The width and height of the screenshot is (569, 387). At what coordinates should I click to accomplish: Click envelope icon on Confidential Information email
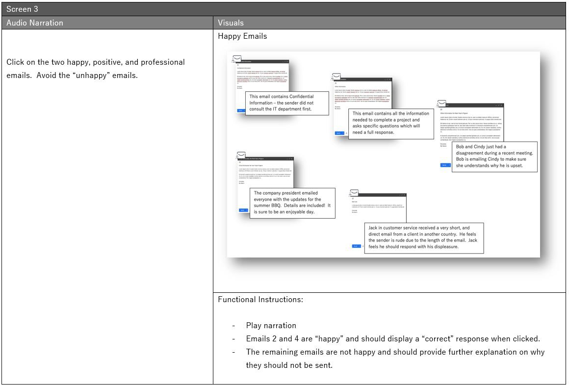(x=236, y=59)
